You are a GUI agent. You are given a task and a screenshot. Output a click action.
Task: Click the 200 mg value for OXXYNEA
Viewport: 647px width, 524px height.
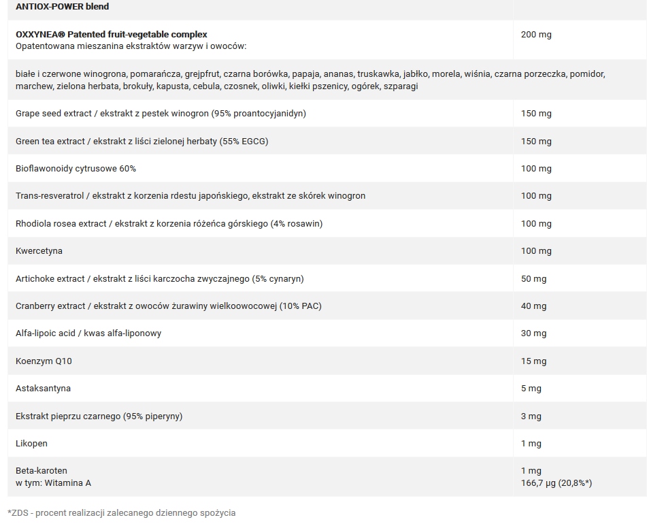point(536,34)
